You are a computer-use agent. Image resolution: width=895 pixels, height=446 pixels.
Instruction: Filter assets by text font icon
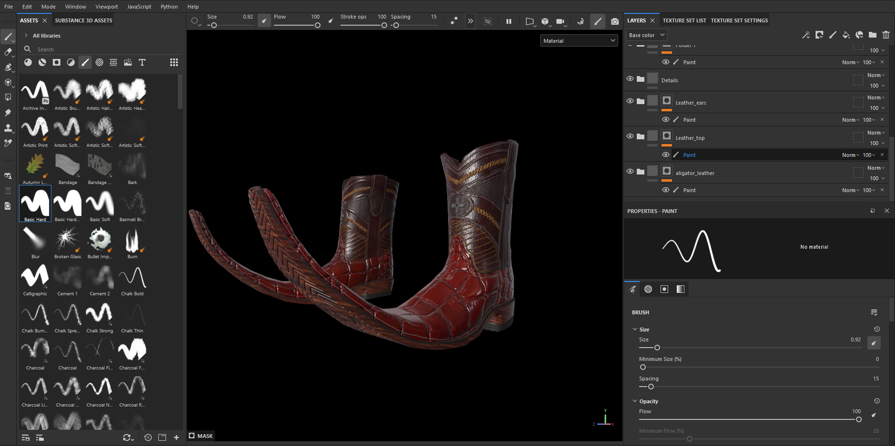[142, 62]
